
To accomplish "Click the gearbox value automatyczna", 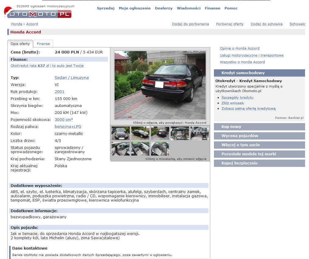I will pos(68,106).
